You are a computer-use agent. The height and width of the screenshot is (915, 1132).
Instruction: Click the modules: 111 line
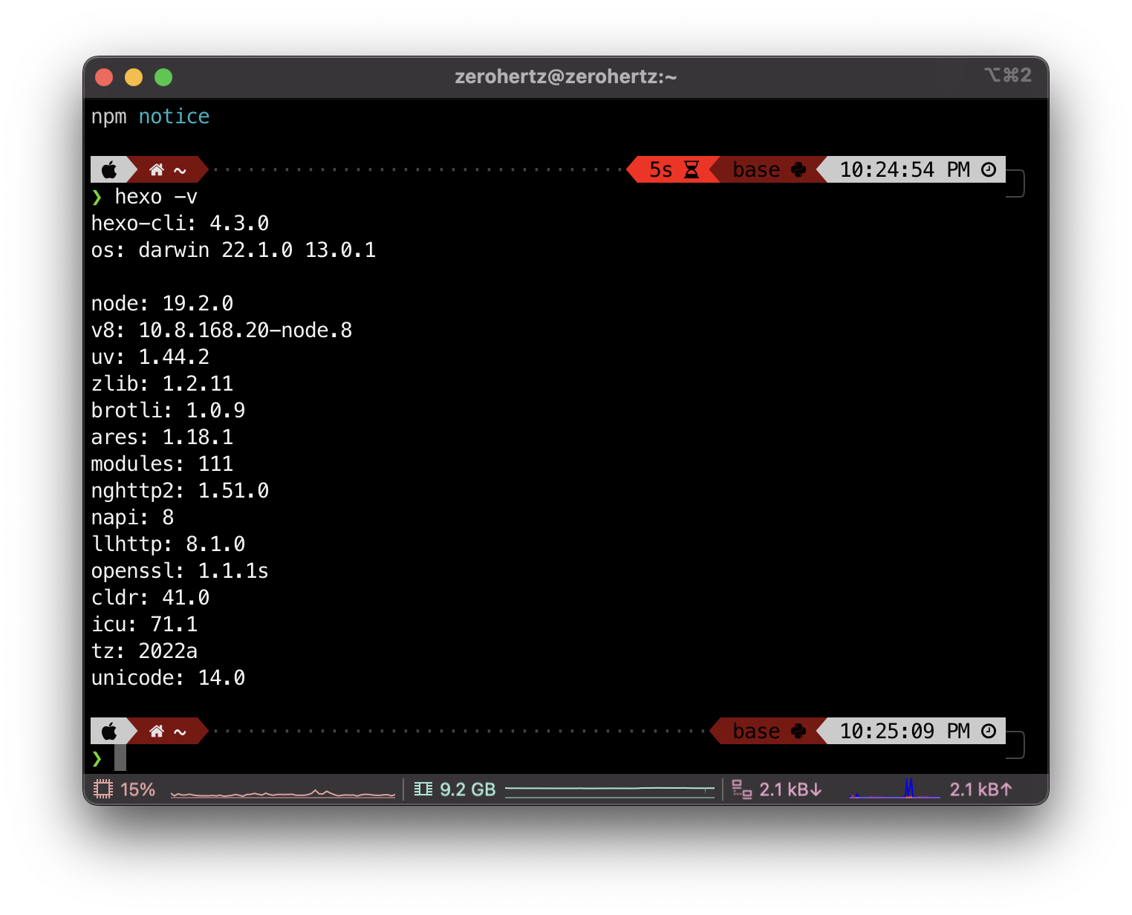(x=162, y=464)
